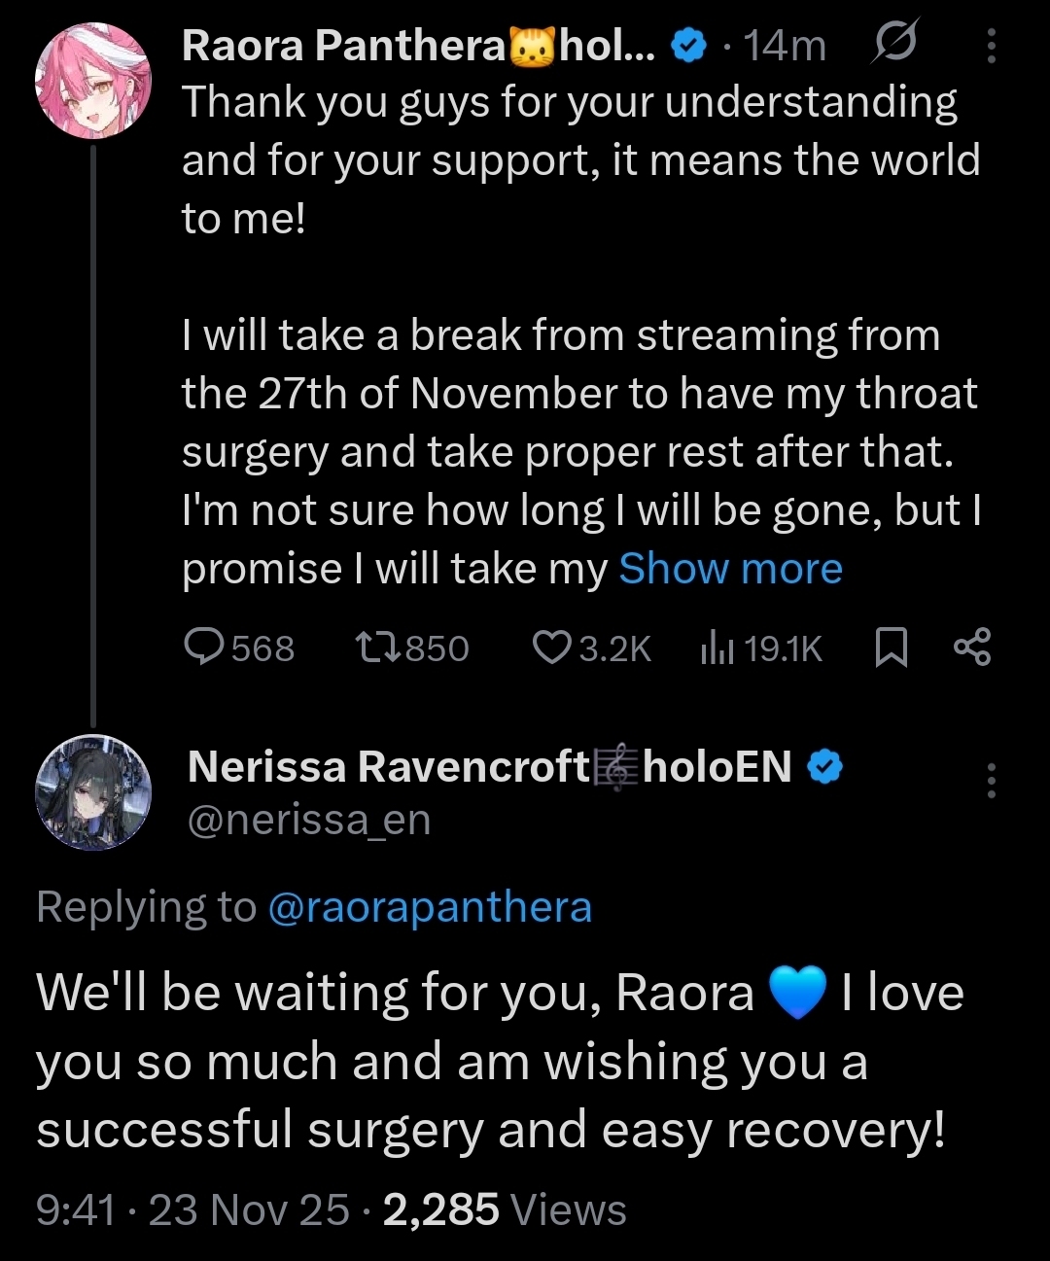The width and height of the screenshot is (1050, 1261).
Task: Click Raora's blue verified badge
Action: coord(689,46)
